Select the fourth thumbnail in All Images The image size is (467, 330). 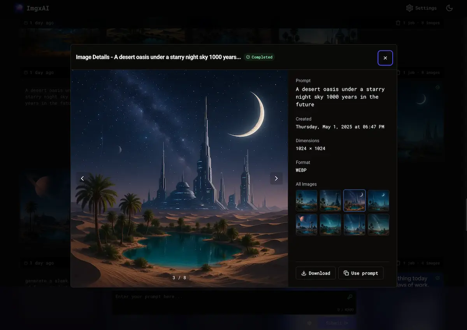pos(378,201)
